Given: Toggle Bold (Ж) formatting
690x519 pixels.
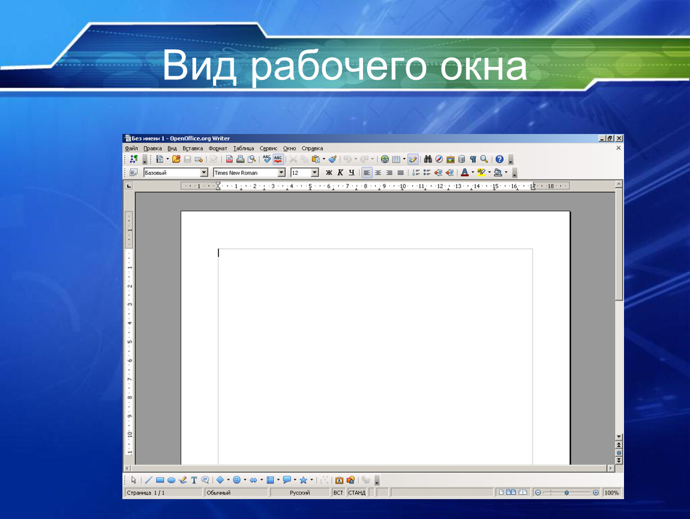Looking at the screenshot, I should tap(329, 172).
